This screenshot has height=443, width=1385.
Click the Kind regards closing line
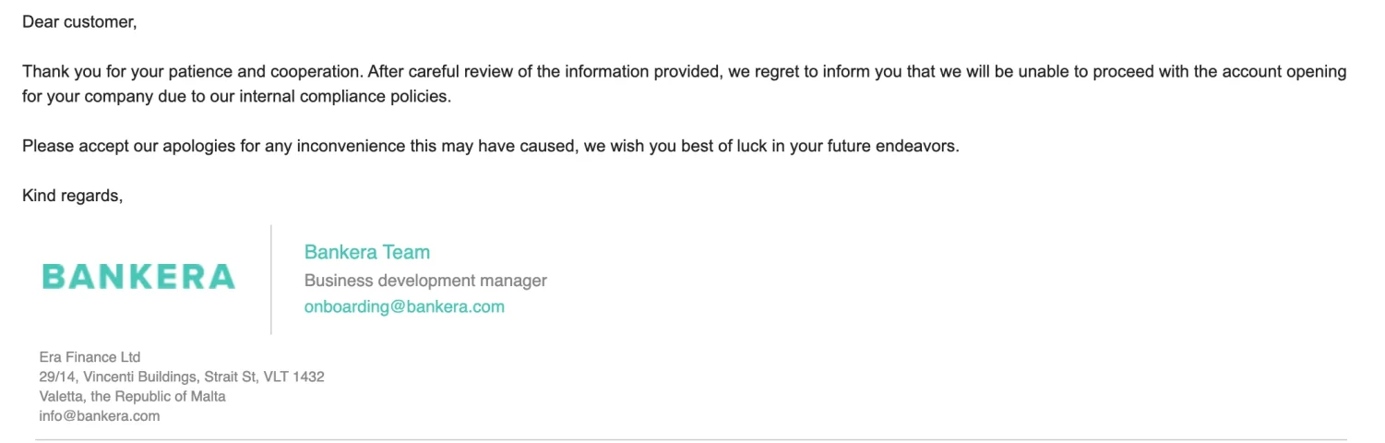[72, 196]
